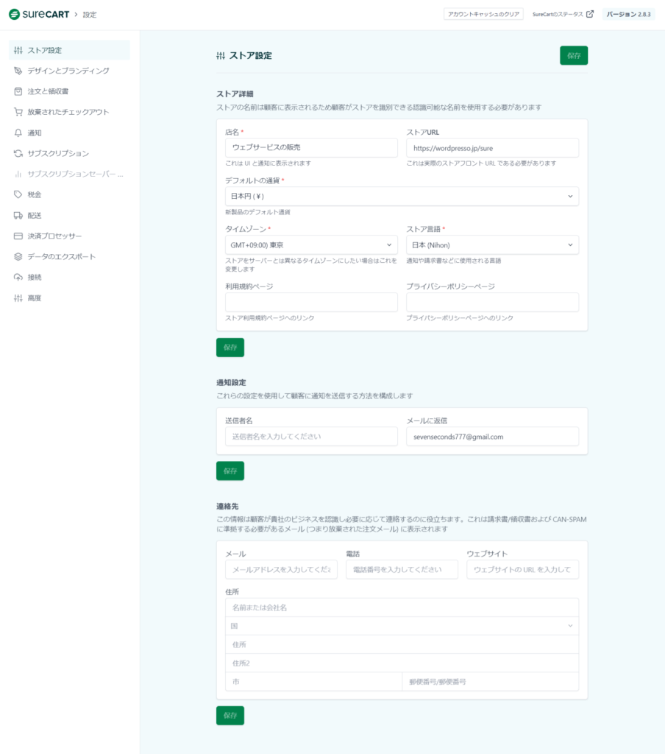
Task: Click the sender name input field
Action: pyautogui.click(x=311, y=437)
